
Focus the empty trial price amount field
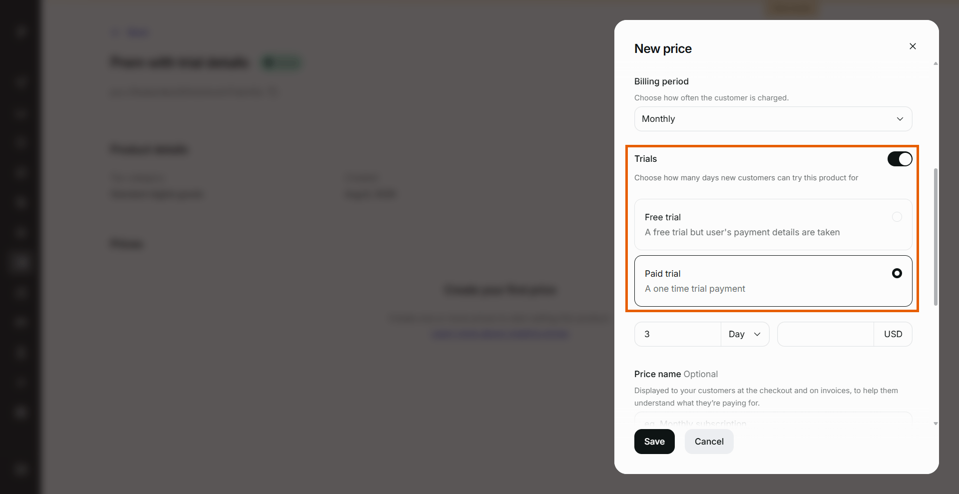(x=826, y=334)
